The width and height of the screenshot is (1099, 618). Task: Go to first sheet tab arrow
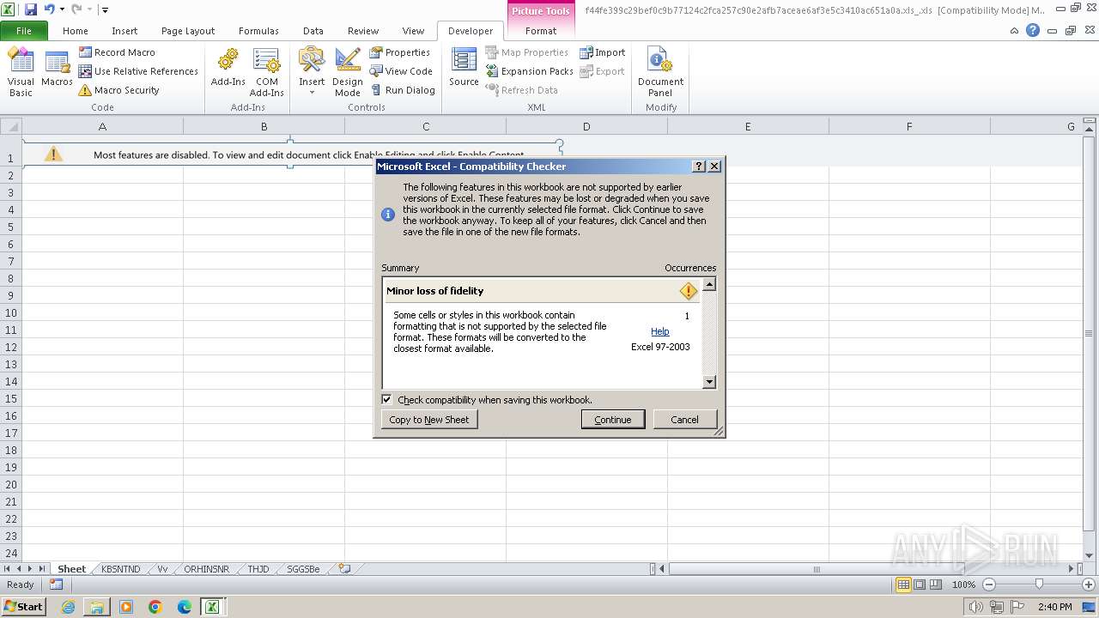8,569
